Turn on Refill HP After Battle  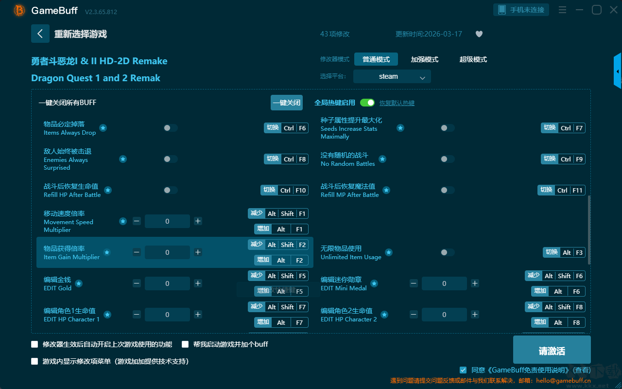171,190
